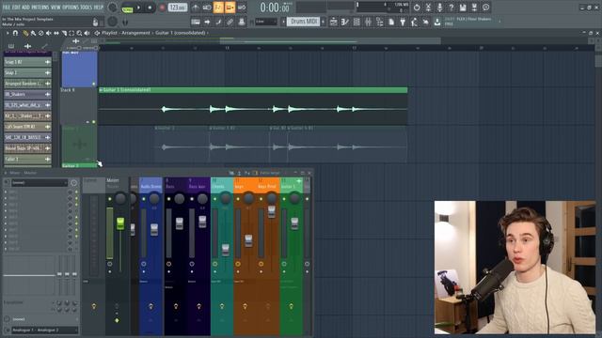Screen dimensions: 602x338
Task: Click the add pattern plus button
Action: tap(324, 22)
